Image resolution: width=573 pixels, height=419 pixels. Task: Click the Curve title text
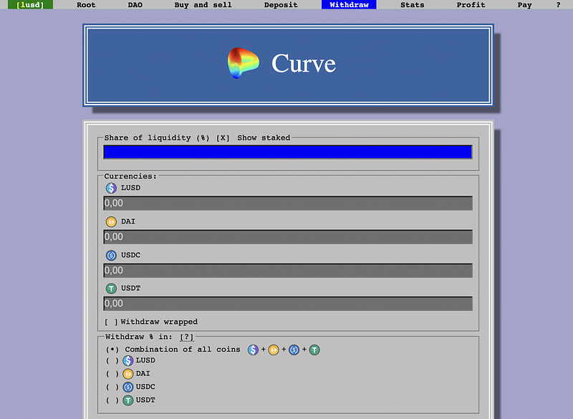coord(303,64)
